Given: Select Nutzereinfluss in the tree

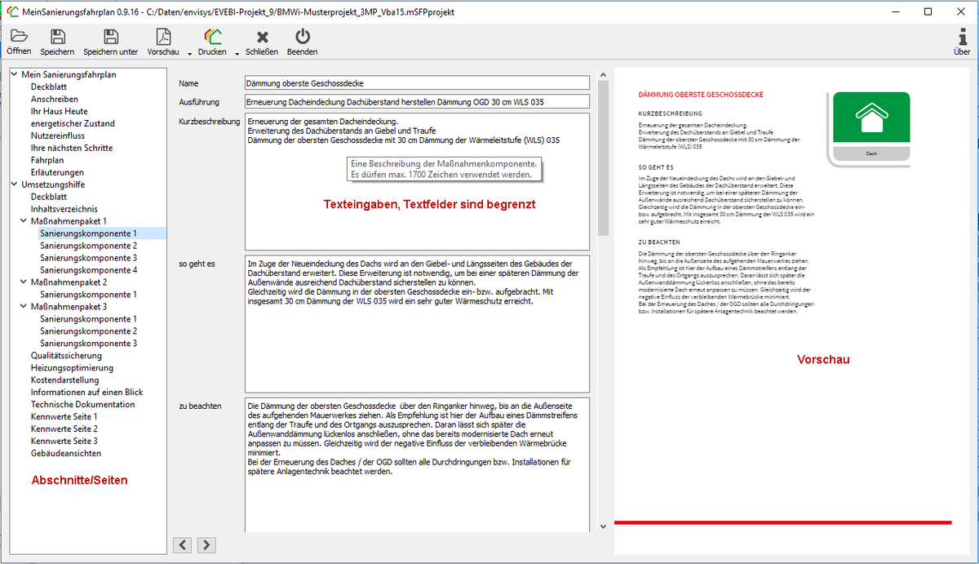Looking at the screenshot, I should [58, 135].
